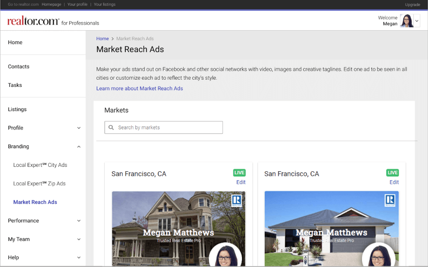Expand the Profile sidebar section
Screen dimensions: 428x267
78,128
